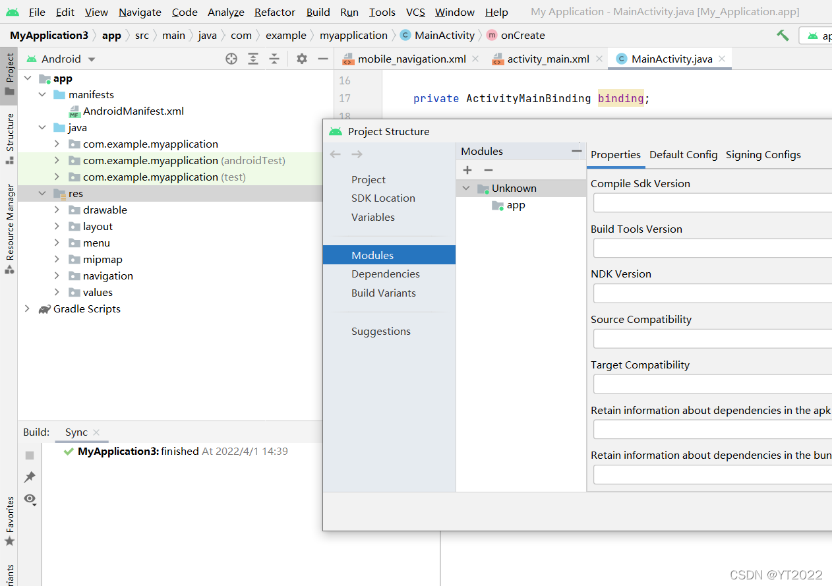Expand Gradle Scripts node
This screenshot has width=832, height=586.
coord(28,309)
